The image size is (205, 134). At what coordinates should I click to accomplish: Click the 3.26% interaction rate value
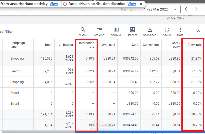[90, 82]
